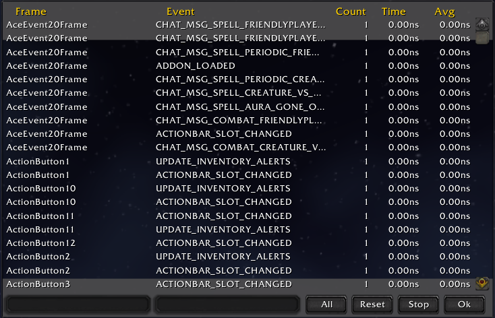495x318 pixels.
Task: Sort by the Time column header
Action: 393,11
